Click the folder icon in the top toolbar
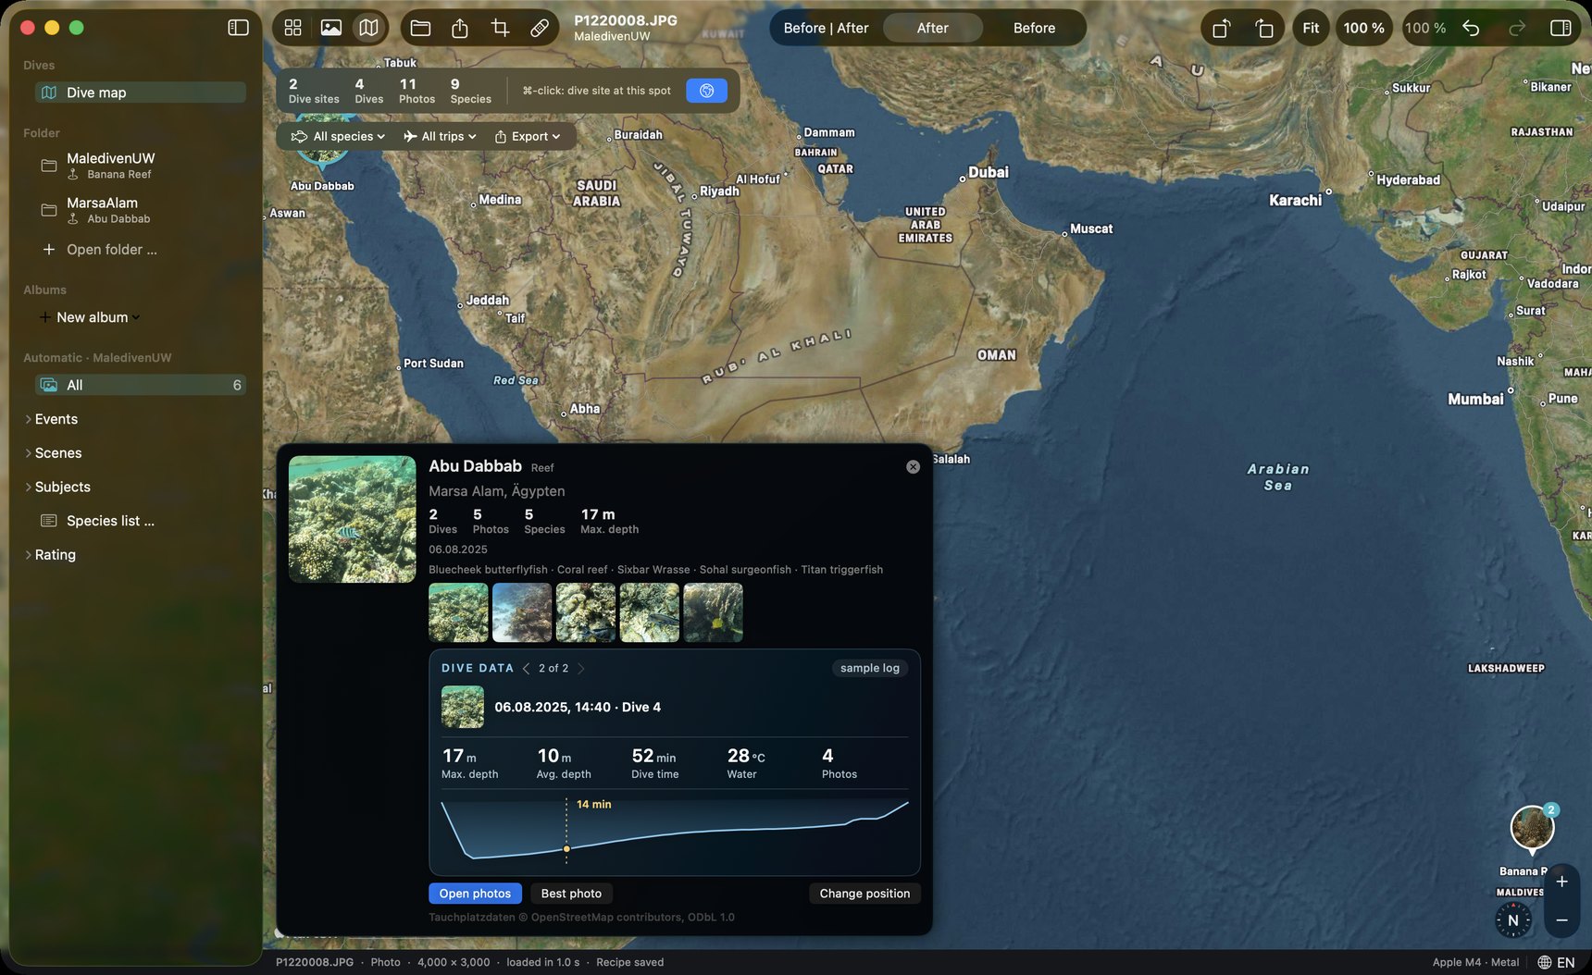Image resolution: width=1592 pixels, height=975 pixels. [420, 28]
